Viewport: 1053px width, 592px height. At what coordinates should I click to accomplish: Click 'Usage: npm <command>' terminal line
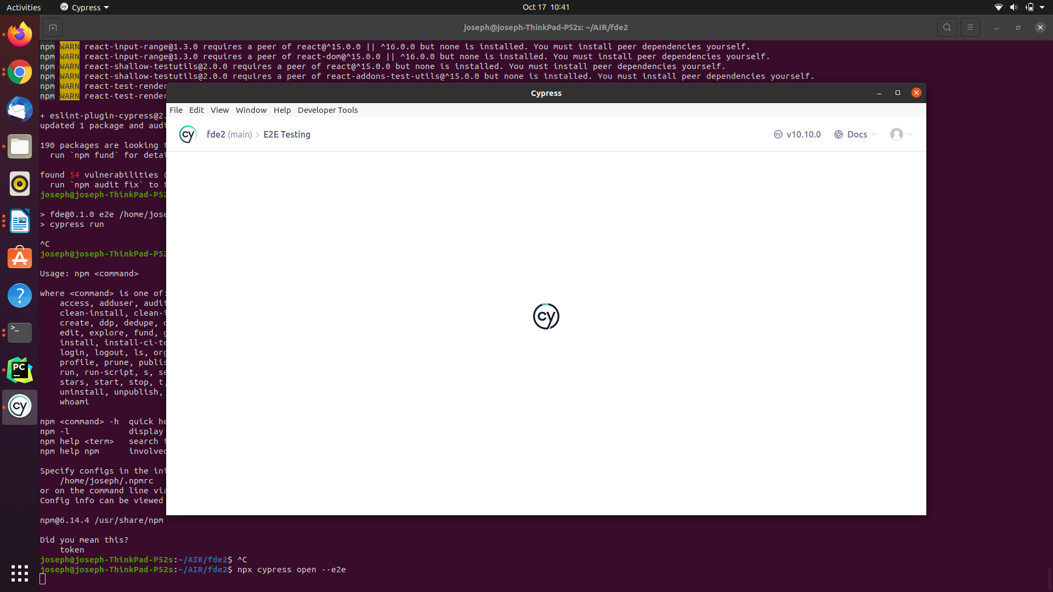[x=89, y=274]
